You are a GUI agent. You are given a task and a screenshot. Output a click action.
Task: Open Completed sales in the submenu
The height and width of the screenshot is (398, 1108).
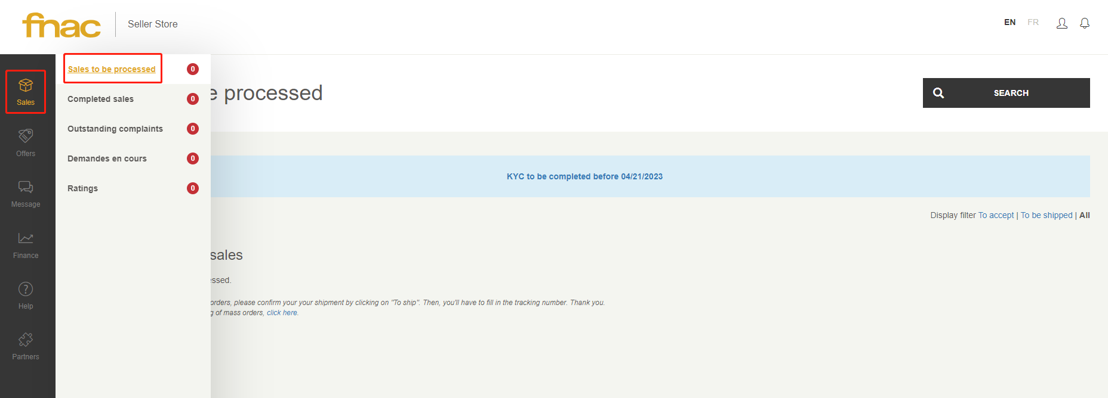point(100,99)
